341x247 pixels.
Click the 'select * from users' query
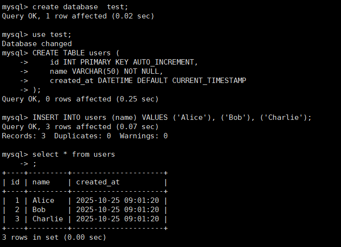click(x=74, y=154)
